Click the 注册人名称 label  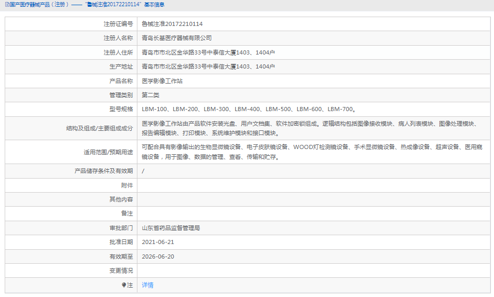click(118, 38)
